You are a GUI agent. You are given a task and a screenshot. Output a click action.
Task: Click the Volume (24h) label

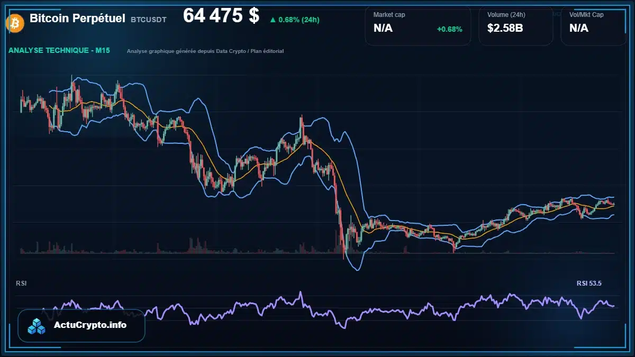[505, 15]
